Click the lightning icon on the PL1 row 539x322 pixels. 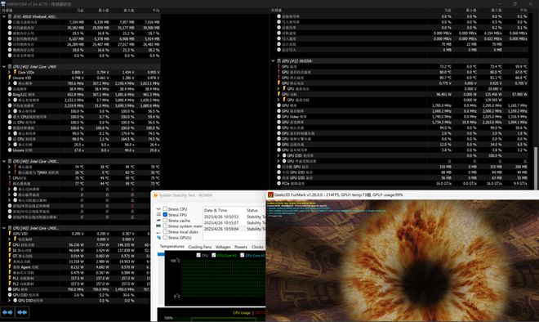(x=10, y=278)
